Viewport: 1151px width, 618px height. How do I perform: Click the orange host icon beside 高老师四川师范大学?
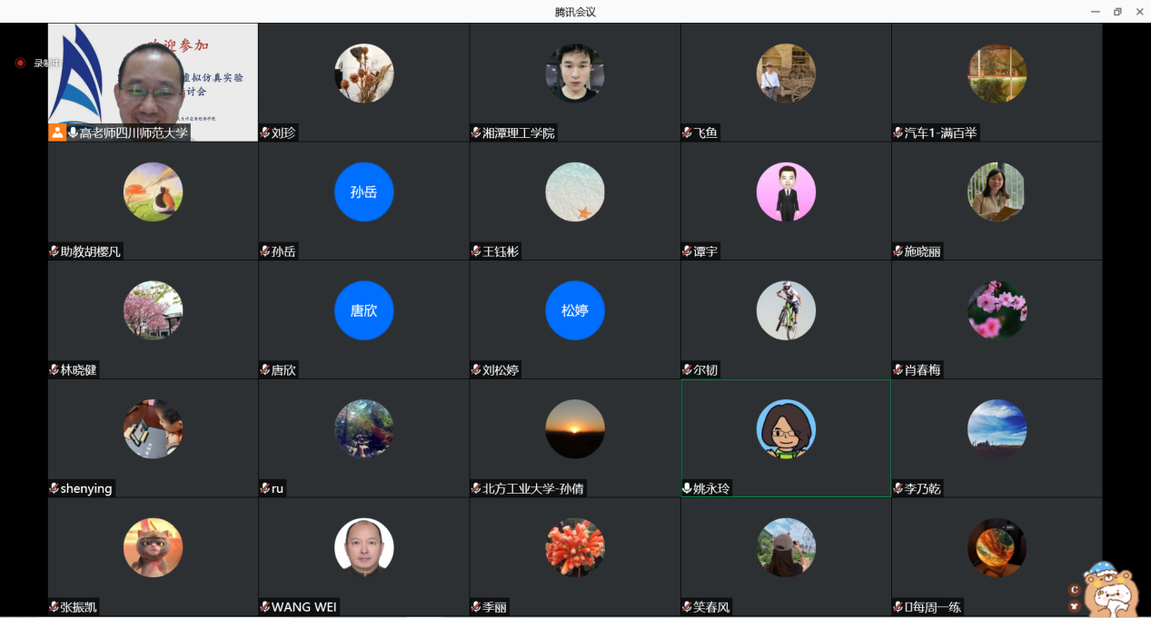tap(57, 132)
